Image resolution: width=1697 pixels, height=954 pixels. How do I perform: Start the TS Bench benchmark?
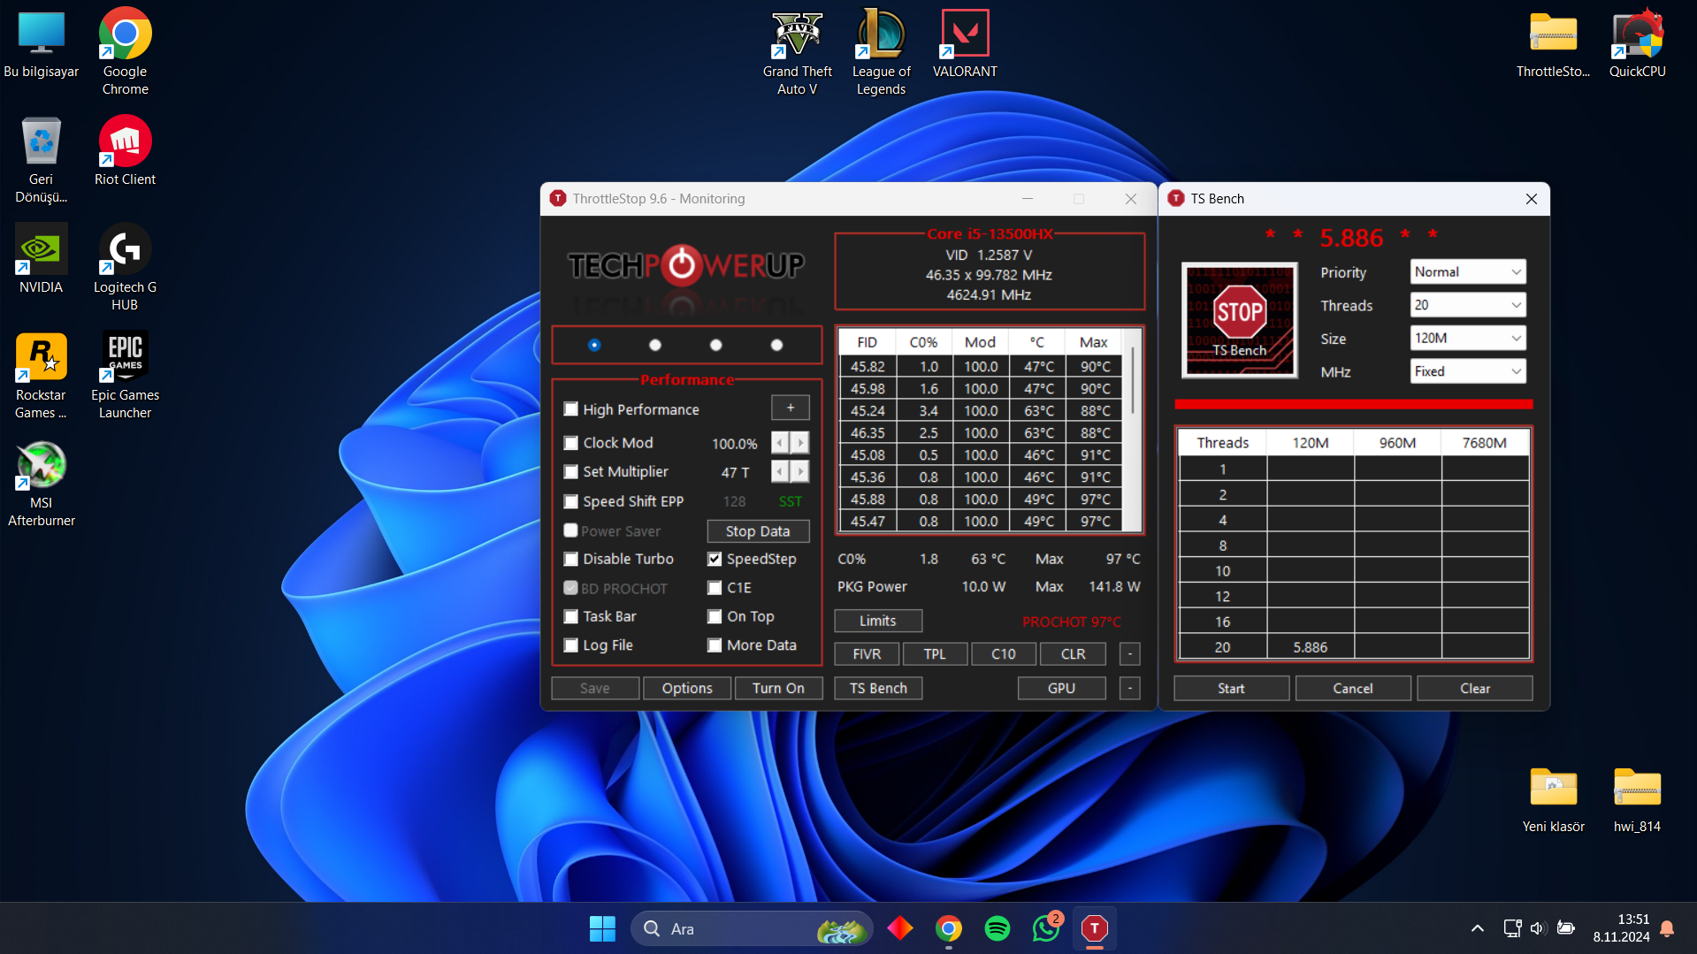coord(1231,688)
